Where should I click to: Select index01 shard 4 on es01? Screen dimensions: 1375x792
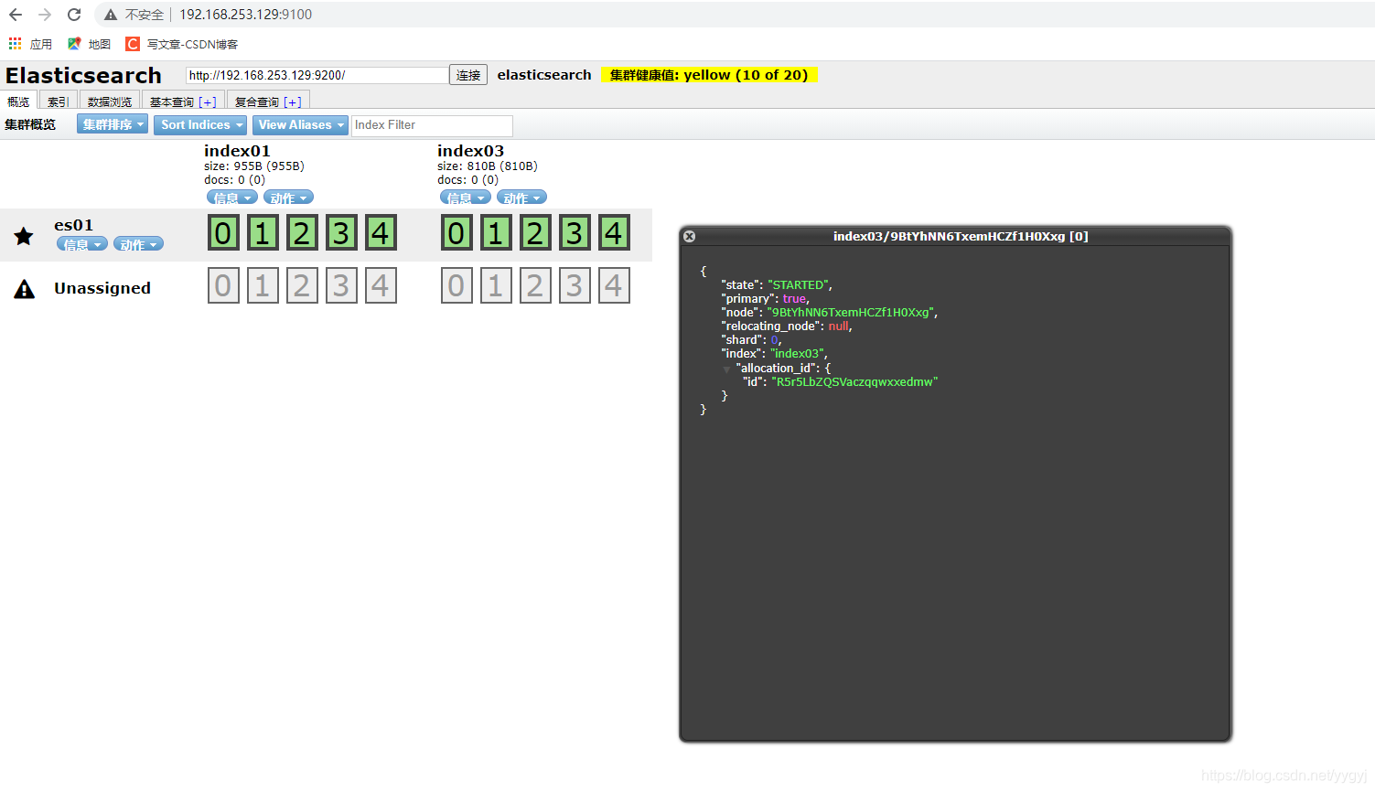click(x=381, y=233)
